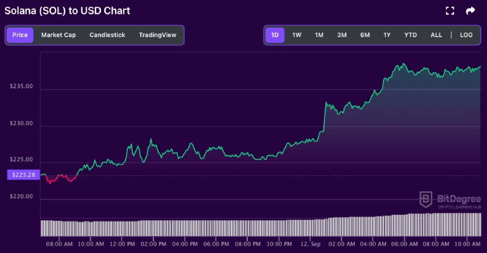Click the $230.00 axis label
The width and height of the screenshot is (487, 253).
coord(21,123)
